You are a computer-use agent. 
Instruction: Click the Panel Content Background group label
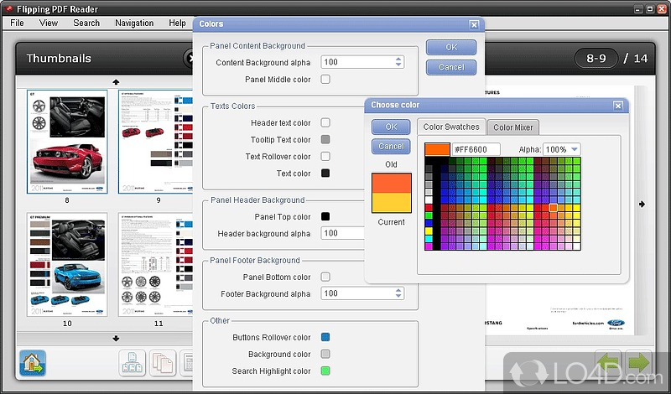[257, 46]
